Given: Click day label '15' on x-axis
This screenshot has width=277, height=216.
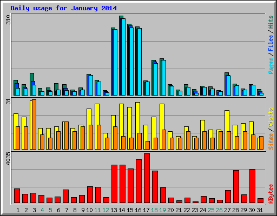Looking at the screenshot, I should pos(130,210).
